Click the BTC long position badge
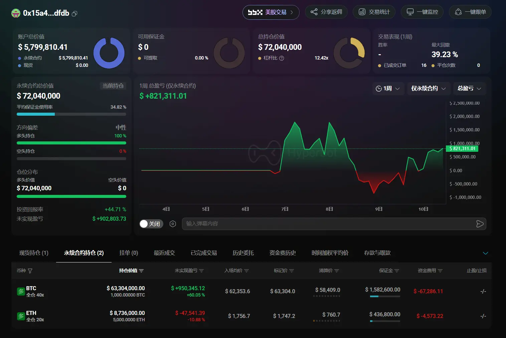The image size is (506, 338). (21, 292)
